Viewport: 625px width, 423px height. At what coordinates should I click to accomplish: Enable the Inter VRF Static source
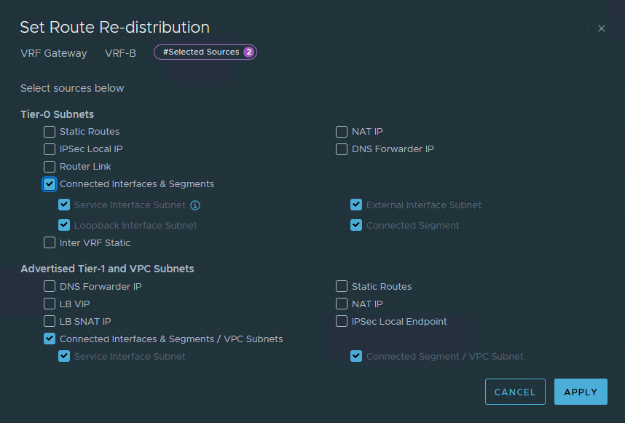50,243
